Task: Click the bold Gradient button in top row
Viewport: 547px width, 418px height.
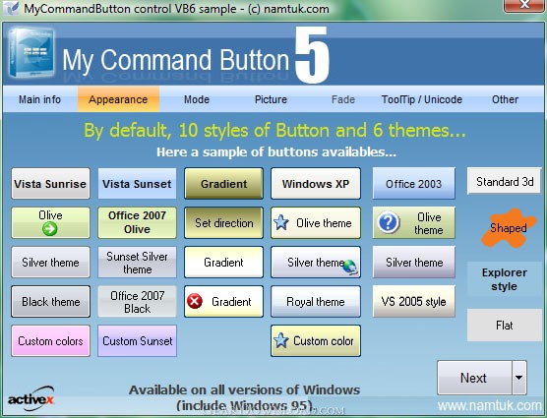Action: [x=223, y=183]
